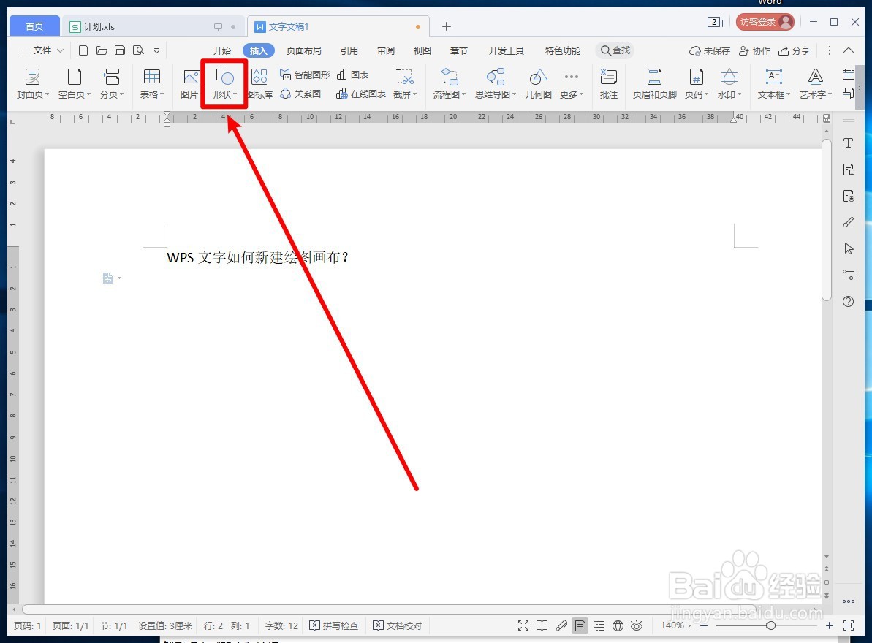Open a new tab with the plus button
Screen dimensions: 872x643
click(446, 27)
